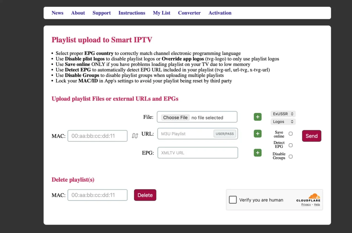
Task: Focus the MAC field under Delete playlist(s)
Action: [x=97, y=195]
